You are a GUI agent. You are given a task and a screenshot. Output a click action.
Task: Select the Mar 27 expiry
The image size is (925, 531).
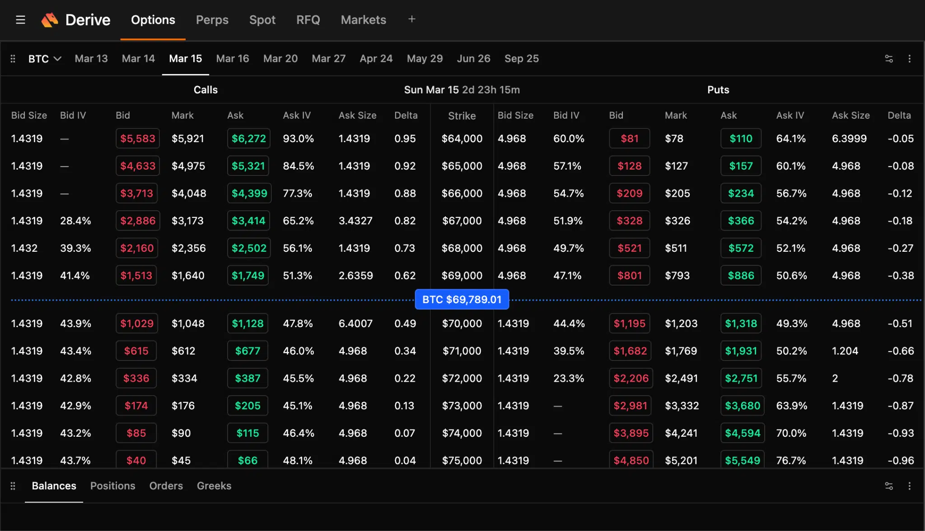click(328, 59)
